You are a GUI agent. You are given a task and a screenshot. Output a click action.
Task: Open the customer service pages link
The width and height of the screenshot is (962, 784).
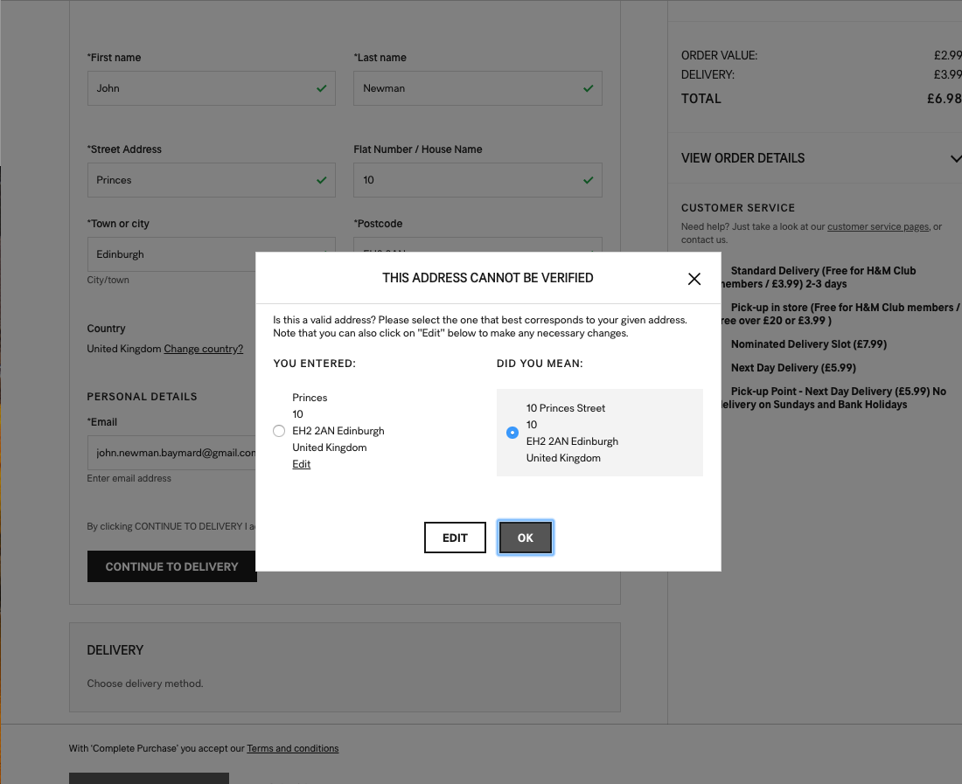point(878,227)
